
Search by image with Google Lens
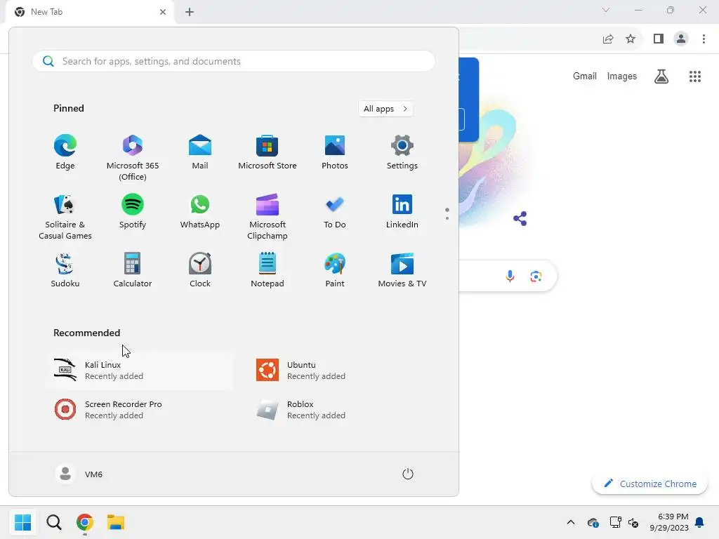pyautogui.click(x=536, y=277)
